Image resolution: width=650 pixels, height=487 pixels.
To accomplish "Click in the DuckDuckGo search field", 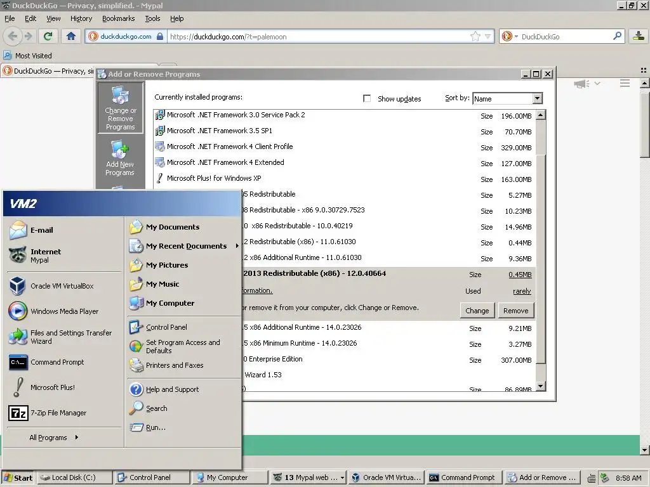I will click(x=566, y=36).
